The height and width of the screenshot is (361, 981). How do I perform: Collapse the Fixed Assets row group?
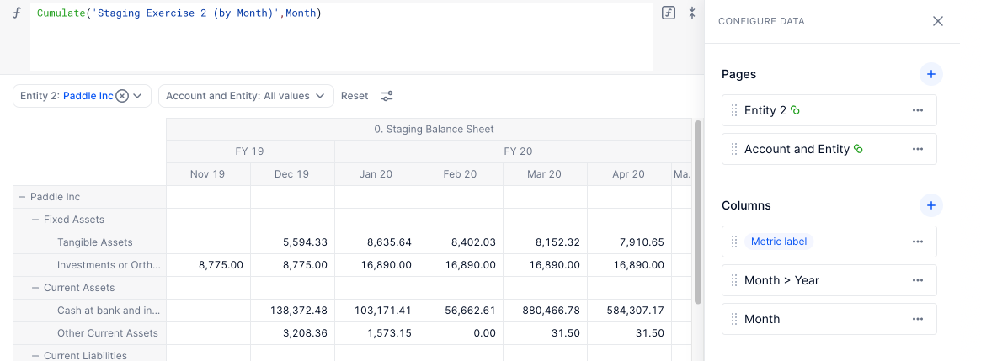pos(35,220)
